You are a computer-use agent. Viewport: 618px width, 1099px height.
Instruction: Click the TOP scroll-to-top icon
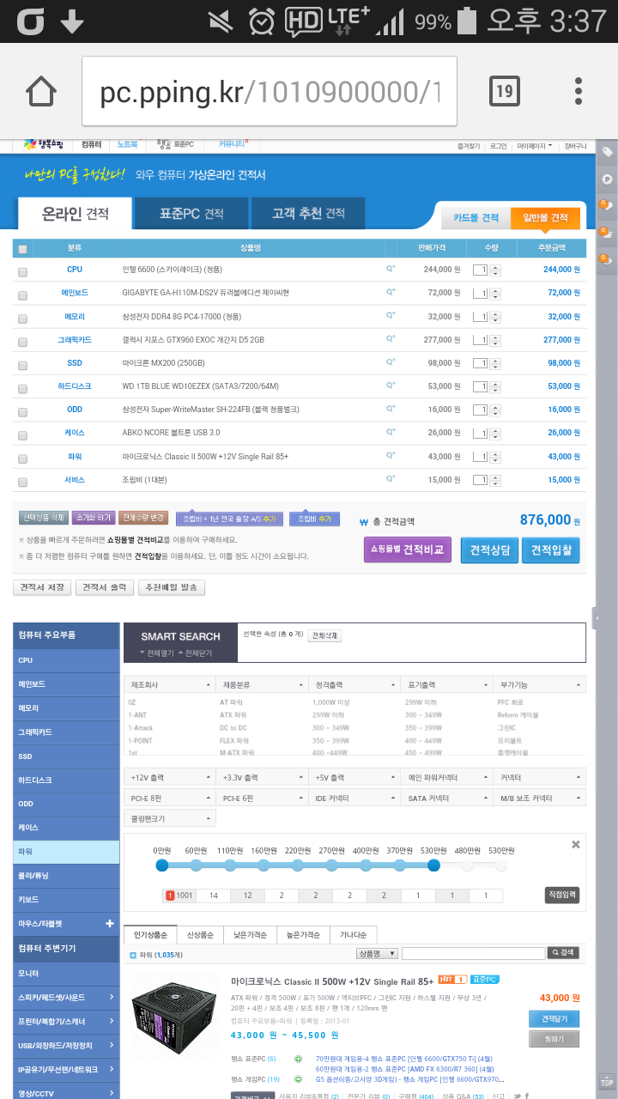coord(607,1082)
